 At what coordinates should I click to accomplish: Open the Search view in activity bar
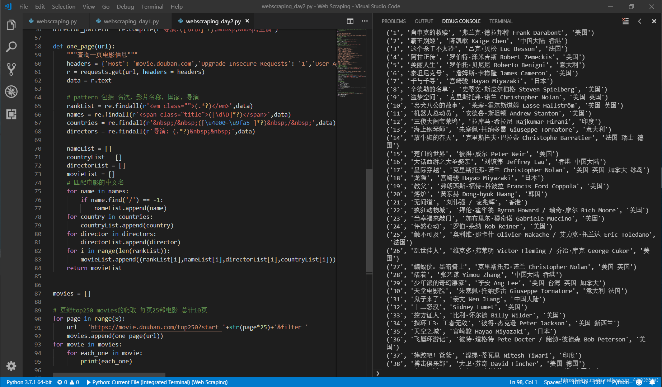click(x=11, y=47)
